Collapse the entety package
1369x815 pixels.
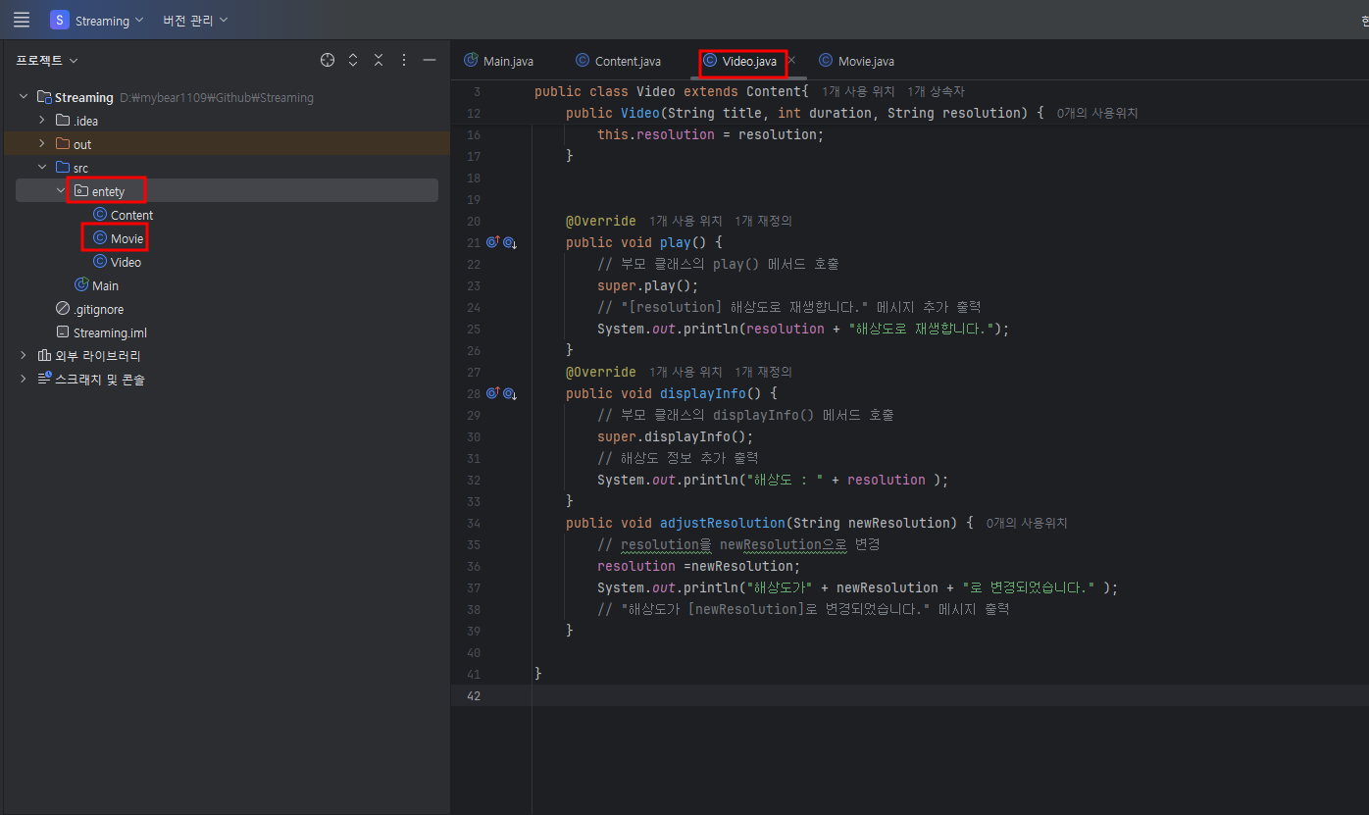[x=61, y=191]
